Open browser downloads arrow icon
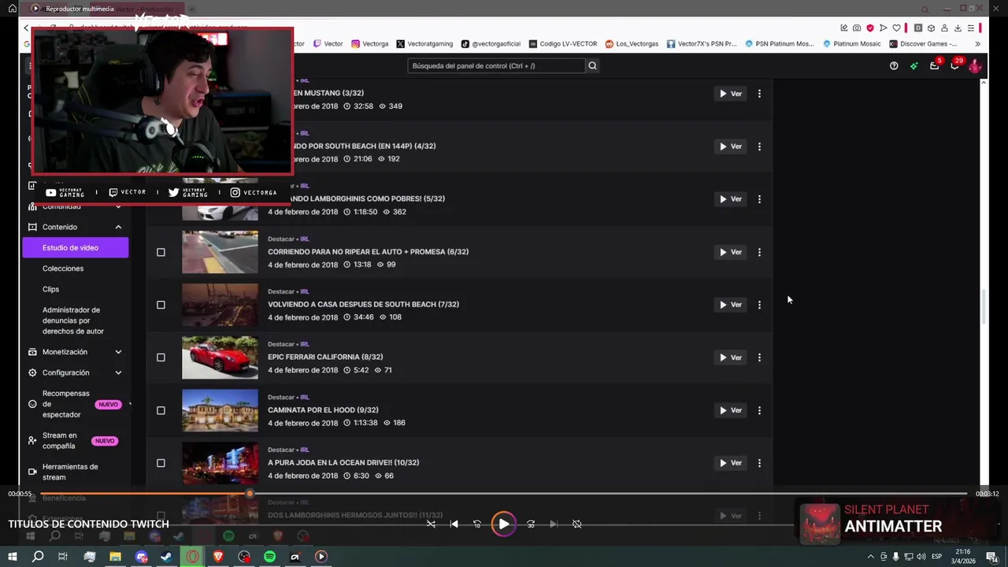 tap(958, 28)
